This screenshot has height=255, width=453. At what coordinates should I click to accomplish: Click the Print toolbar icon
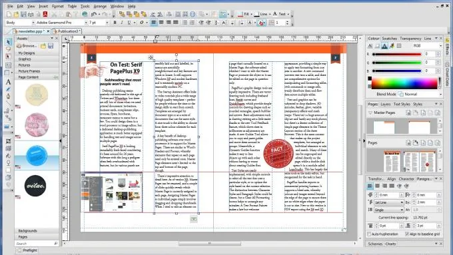click(31, 14)
